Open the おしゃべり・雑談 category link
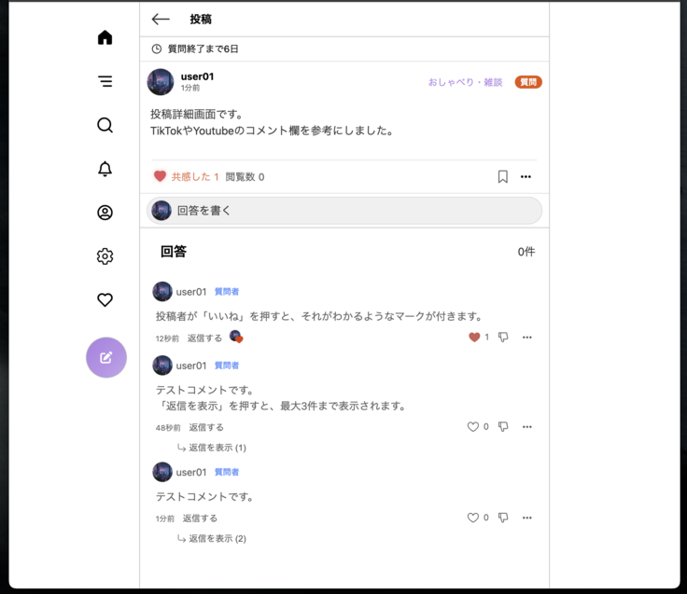This screenshot has height=594, width=687. (x=465, y=82)
